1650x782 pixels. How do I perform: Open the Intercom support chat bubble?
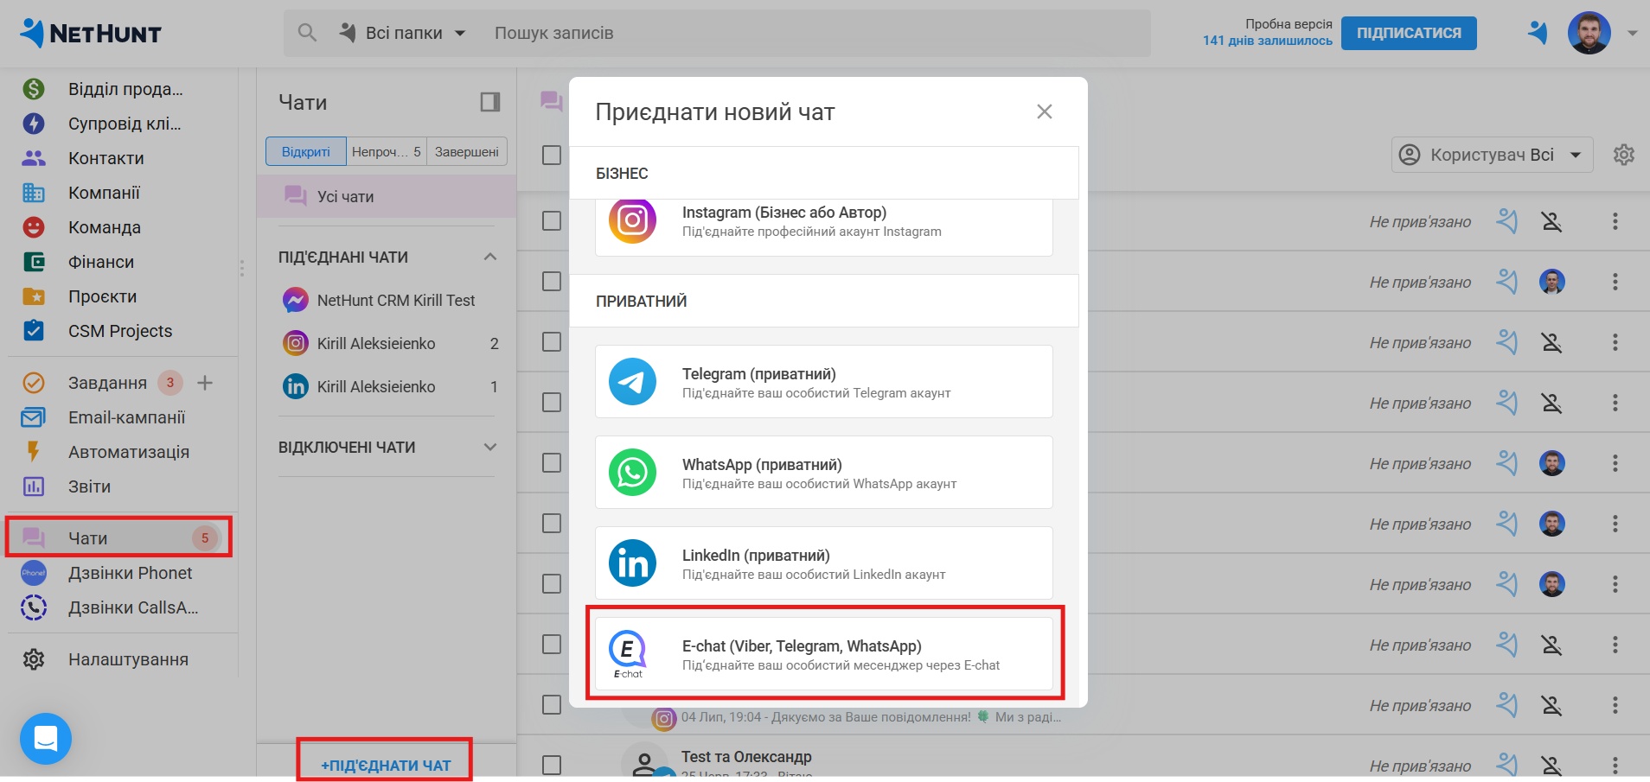(46, 739)
